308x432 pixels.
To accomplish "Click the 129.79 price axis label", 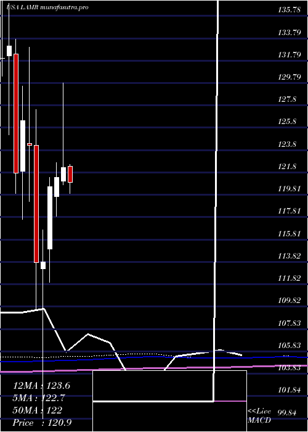I will [289, 77].
